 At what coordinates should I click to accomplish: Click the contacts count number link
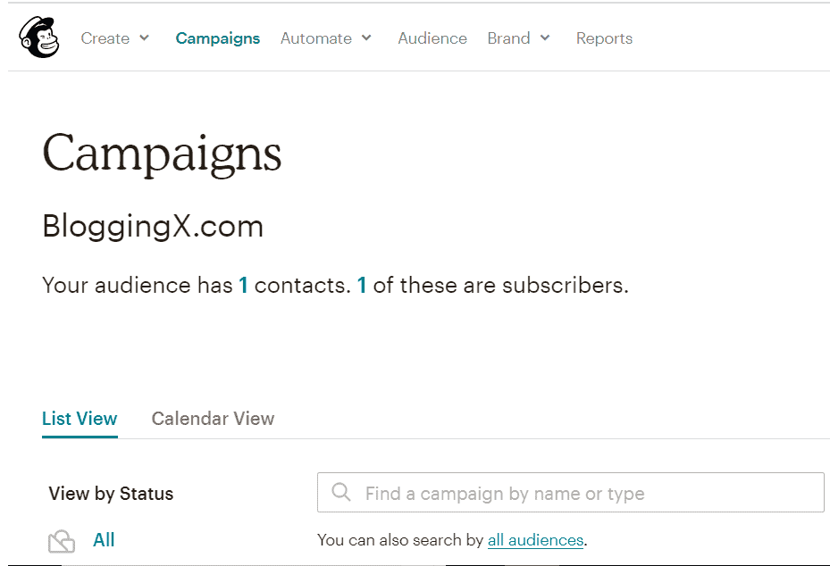pos(243,286)
